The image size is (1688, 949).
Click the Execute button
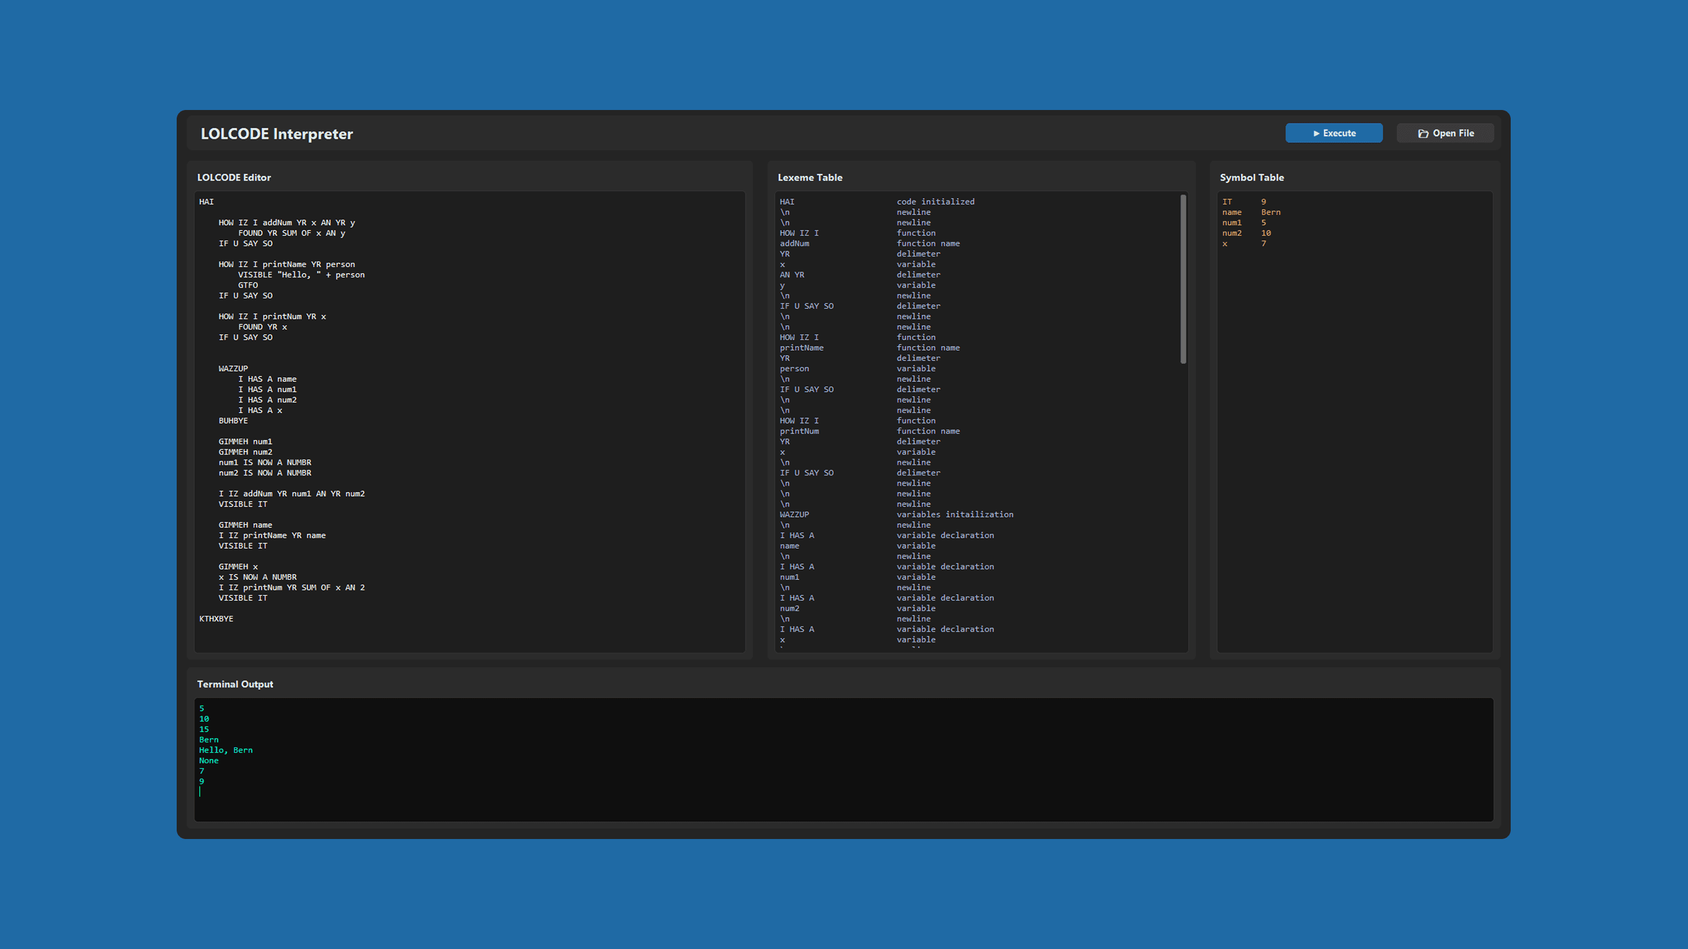click(1333, 133)
